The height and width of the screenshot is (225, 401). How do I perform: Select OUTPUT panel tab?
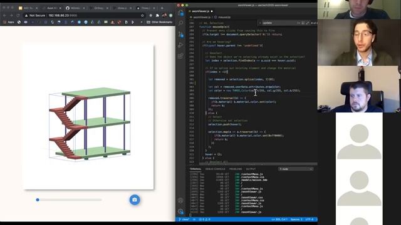251,169
